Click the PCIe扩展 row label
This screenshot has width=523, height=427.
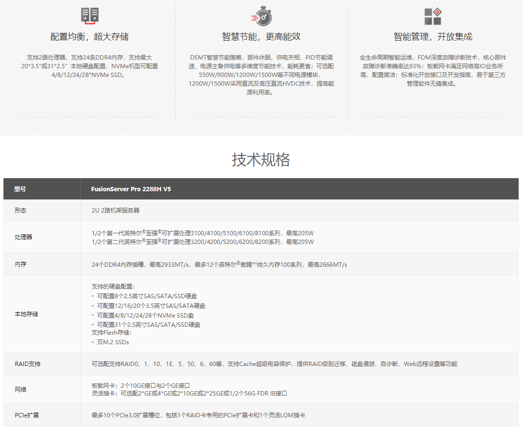click(27, 415)
